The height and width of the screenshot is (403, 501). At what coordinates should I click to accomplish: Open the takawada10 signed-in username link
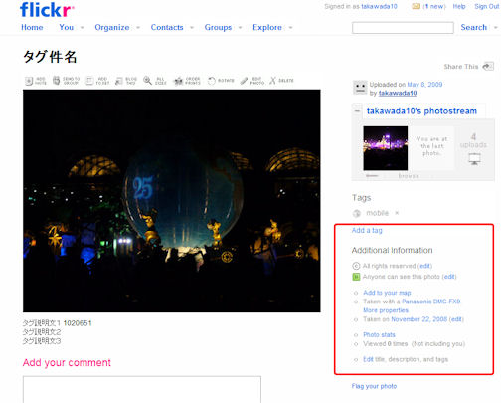[379, 6]
